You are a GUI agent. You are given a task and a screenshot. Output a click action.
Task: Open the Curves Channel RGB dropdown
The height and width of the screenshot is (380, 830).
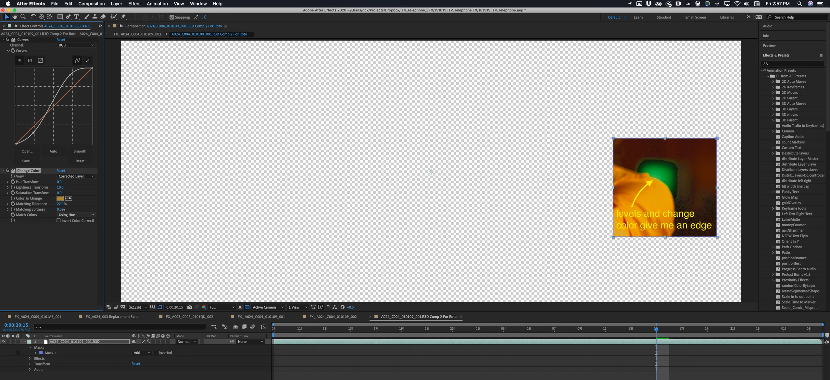pos(76,45)
